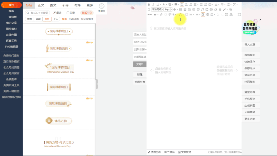Insert a horizontal divider line
The width and height of the screenshot is (277, 156).
pos(211,9)
